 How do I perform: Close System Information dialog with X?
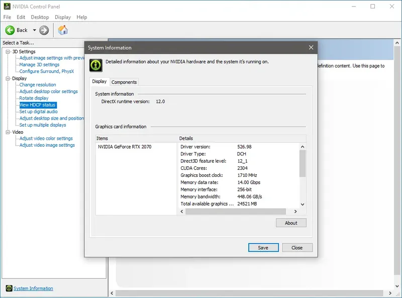(x=311, y=47)
